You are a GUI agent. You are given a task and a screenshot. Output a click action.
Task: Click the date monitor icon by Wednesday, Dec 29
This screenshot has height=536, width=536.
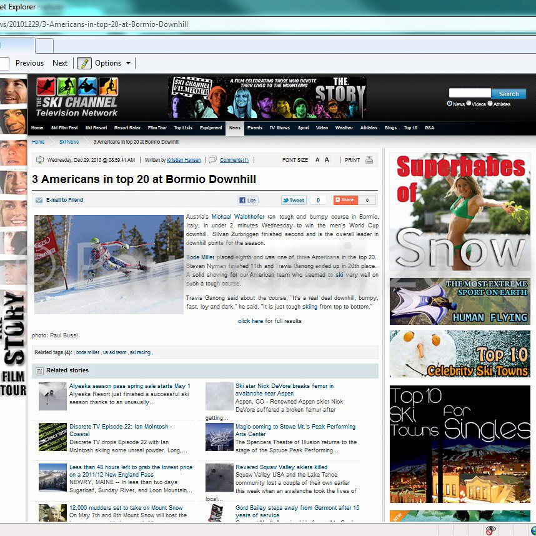pyautogui.click(x=40, y=160)
